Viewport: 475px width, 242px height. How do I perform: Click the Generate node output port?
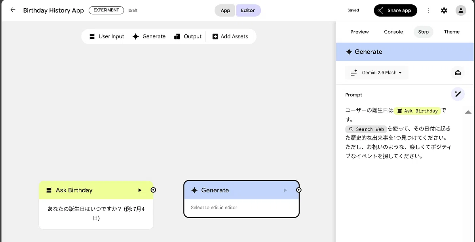(x=299, y=190)
